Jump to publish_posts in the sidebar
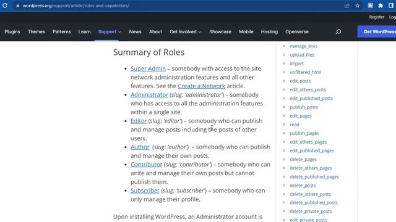This screenshot has width=396, height=222. [304, 107]
